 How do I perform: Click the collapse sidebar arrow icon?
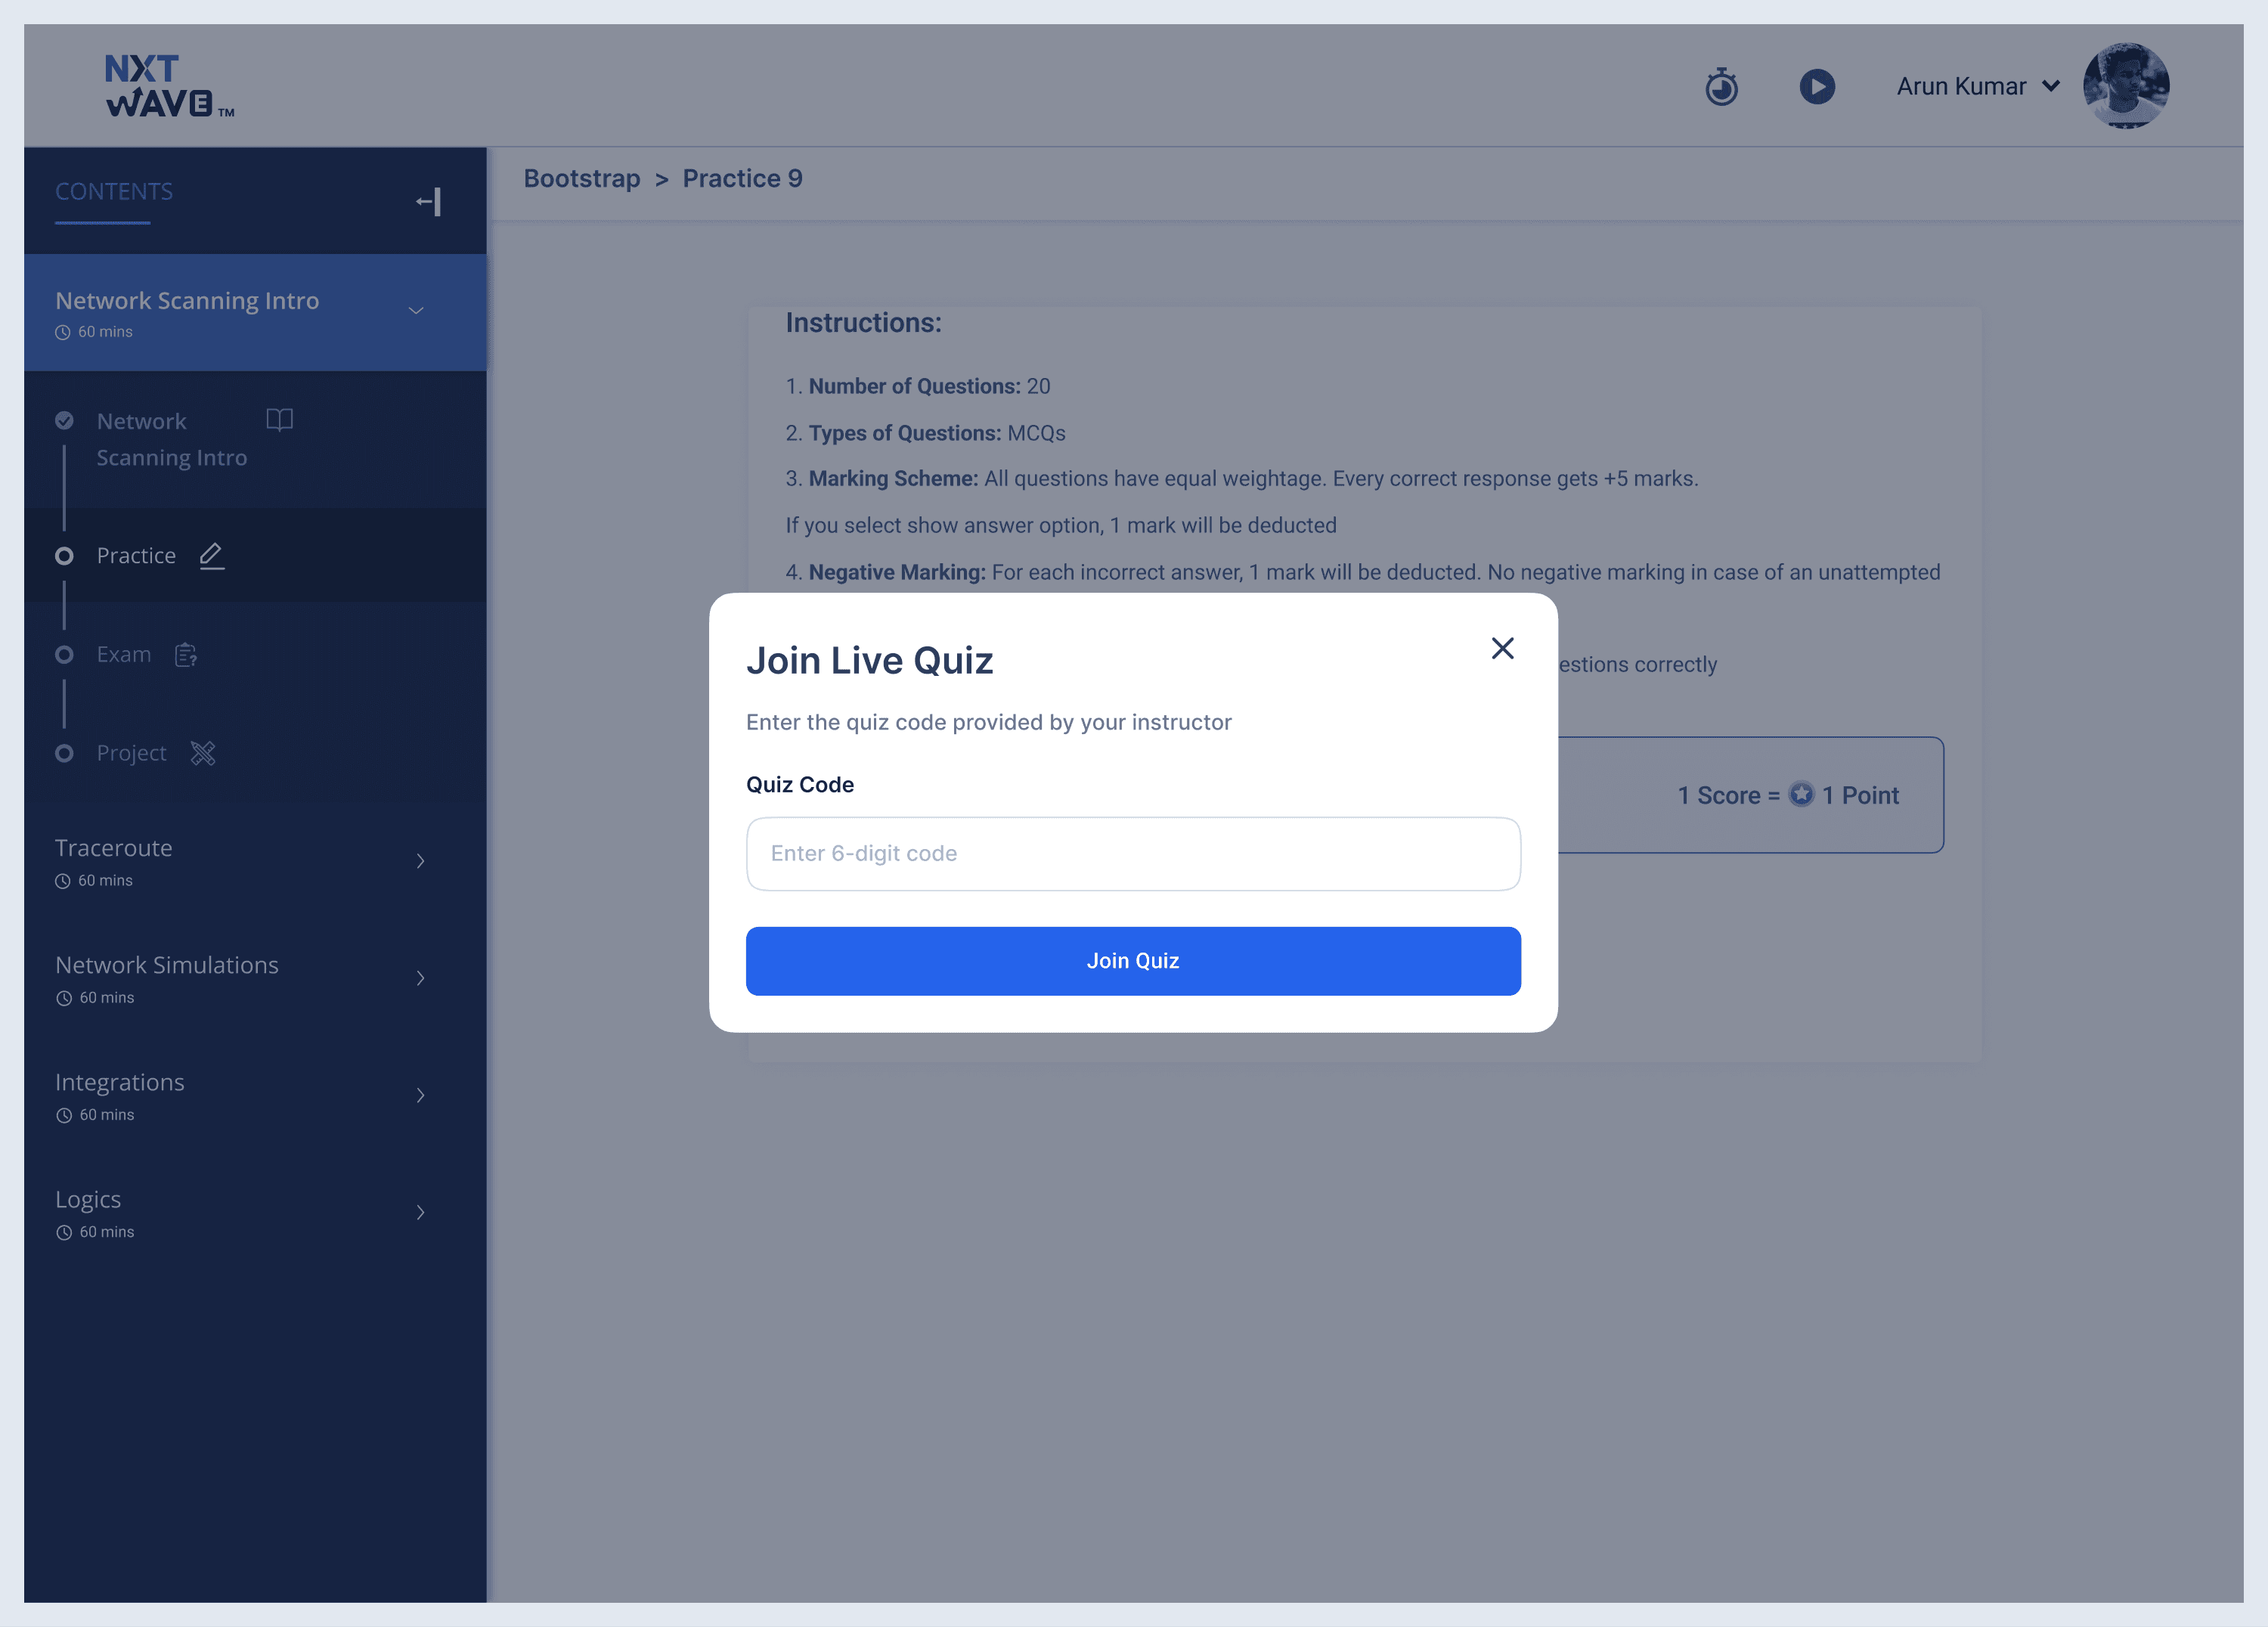point(429,202)
